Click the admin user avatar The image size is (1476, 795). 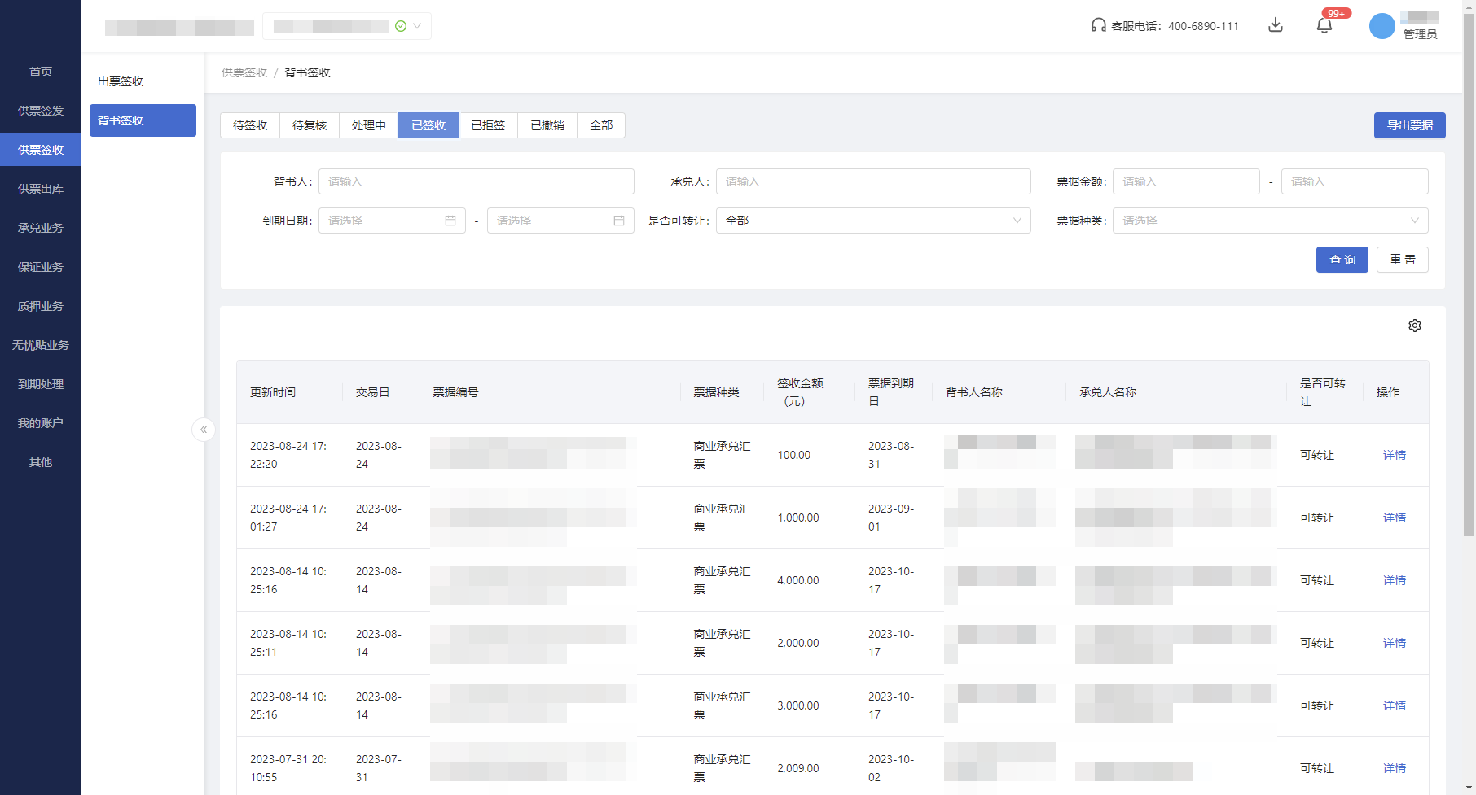pyautogui.click(x=1382, y=26)
